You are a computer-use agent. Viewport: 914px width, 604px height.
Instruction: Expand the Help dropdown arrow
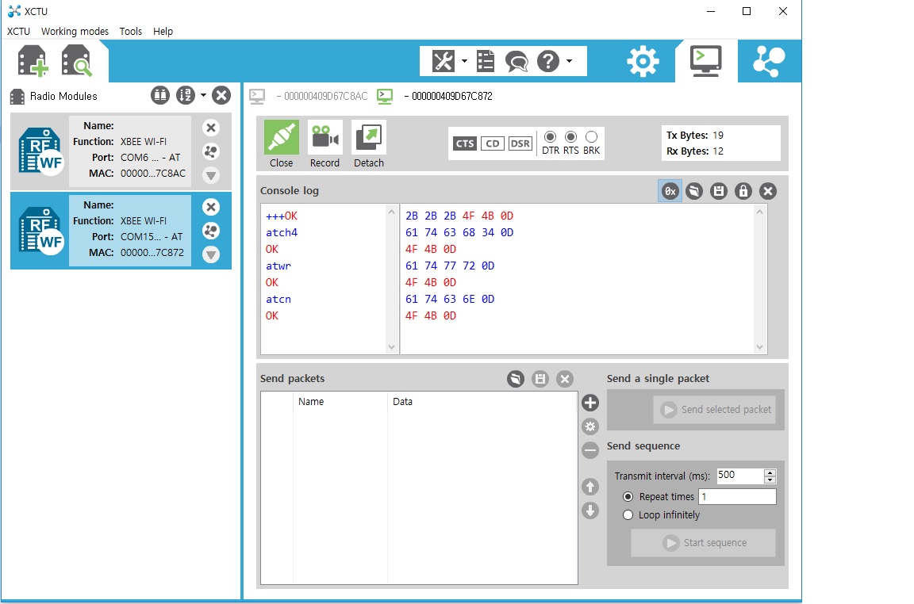coord(569,60)
